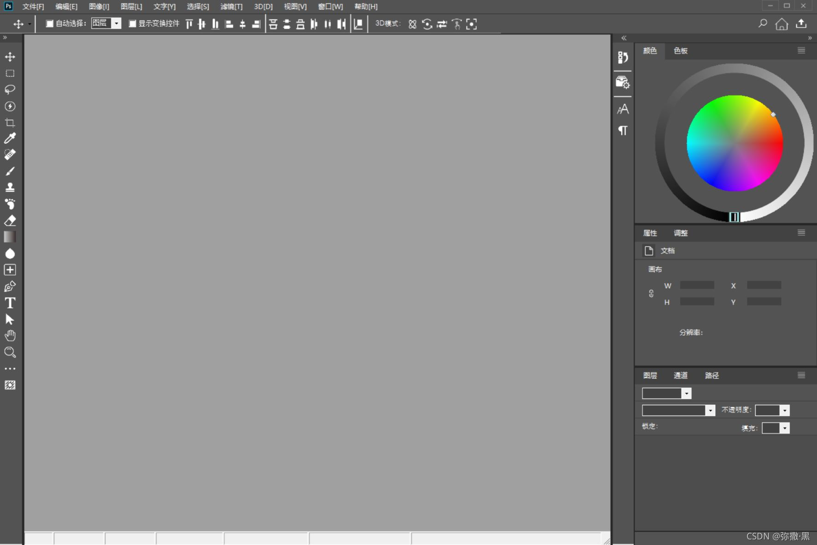Click the 3D rotate object icon
817x545 pixels.
pos(412,24)
